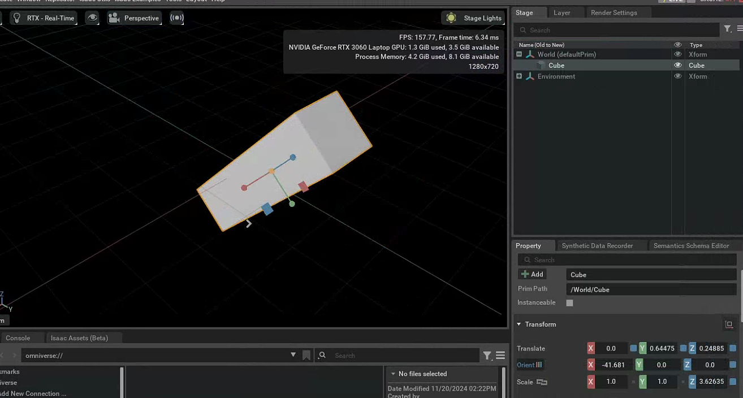The width and height of the screenshot is (743, 398).
Task: Click the World xform icon in stage tree
Action: click(530, 54)
